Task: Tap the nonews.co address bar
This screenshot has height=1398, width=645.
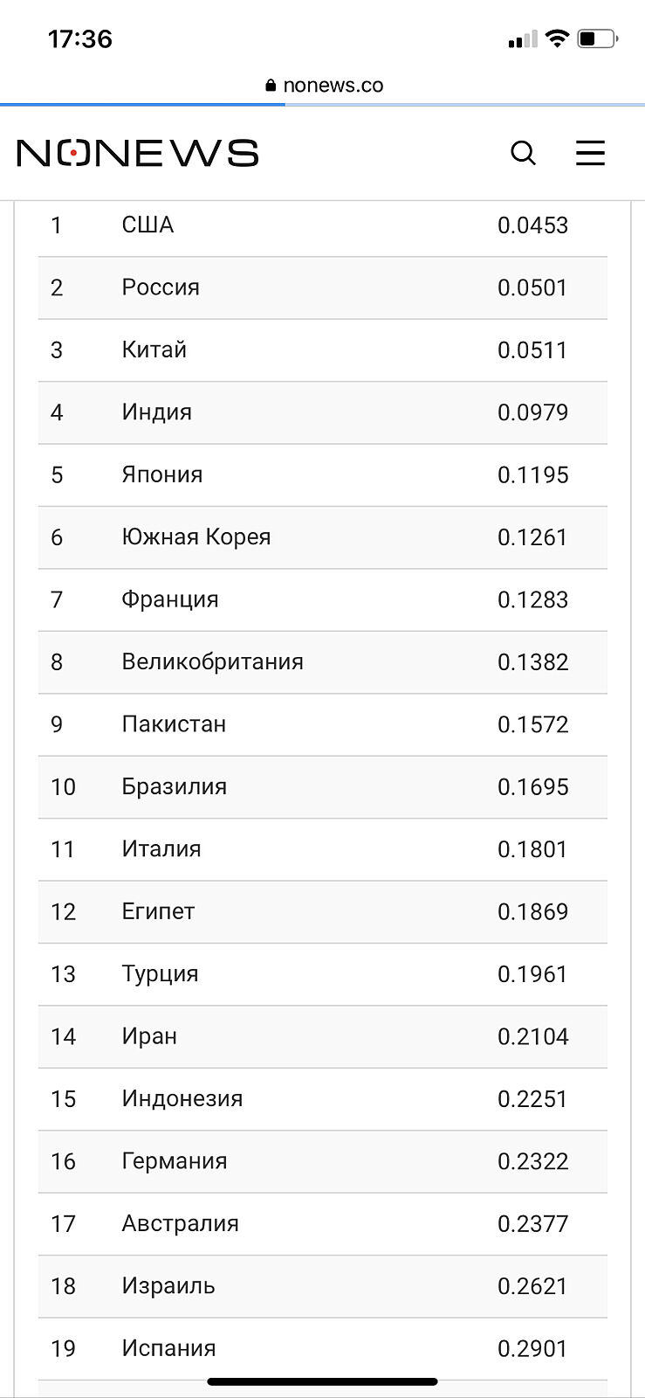Action: click(333, 86)
